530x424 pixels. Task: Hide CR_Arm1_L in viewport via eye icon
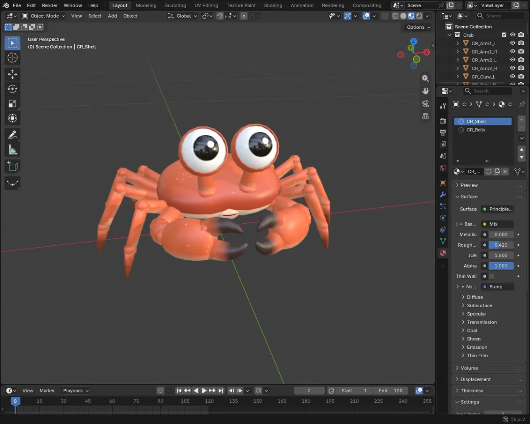(x=513, y=43)
